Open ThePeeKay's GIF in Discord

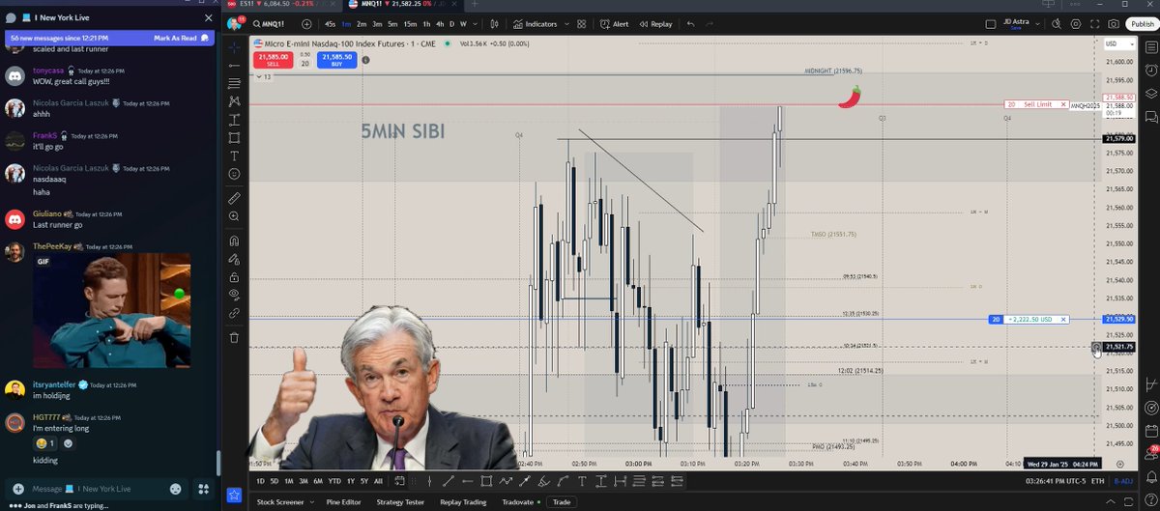coord(111,310)
